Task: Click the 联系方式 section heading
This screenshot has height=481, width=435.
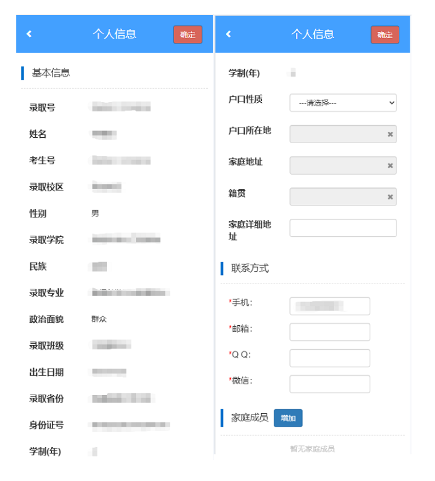Action: 250,268
